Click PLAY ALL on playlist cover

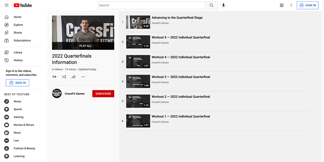pyautogui.click(x=86, y=46)
